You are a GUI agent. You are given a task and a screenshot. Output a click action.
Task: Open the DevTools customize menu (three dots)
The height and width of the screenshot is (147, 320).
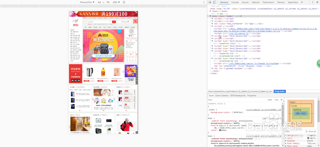coord(313,2)
